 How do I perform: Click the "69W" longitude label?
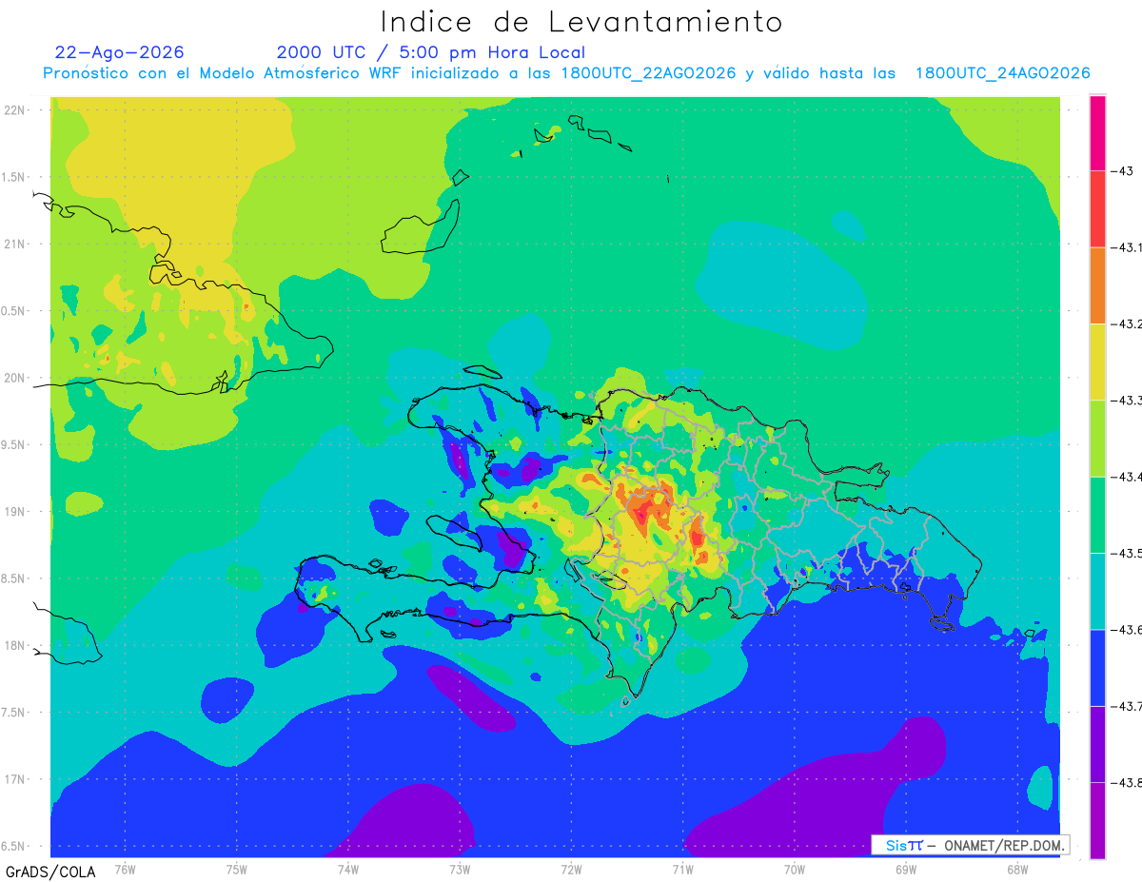pos(906,870)
